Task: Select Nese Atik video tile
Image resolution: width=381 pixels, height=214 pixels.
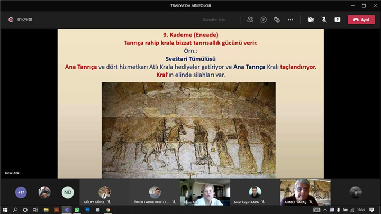Action: coord(205,192)
